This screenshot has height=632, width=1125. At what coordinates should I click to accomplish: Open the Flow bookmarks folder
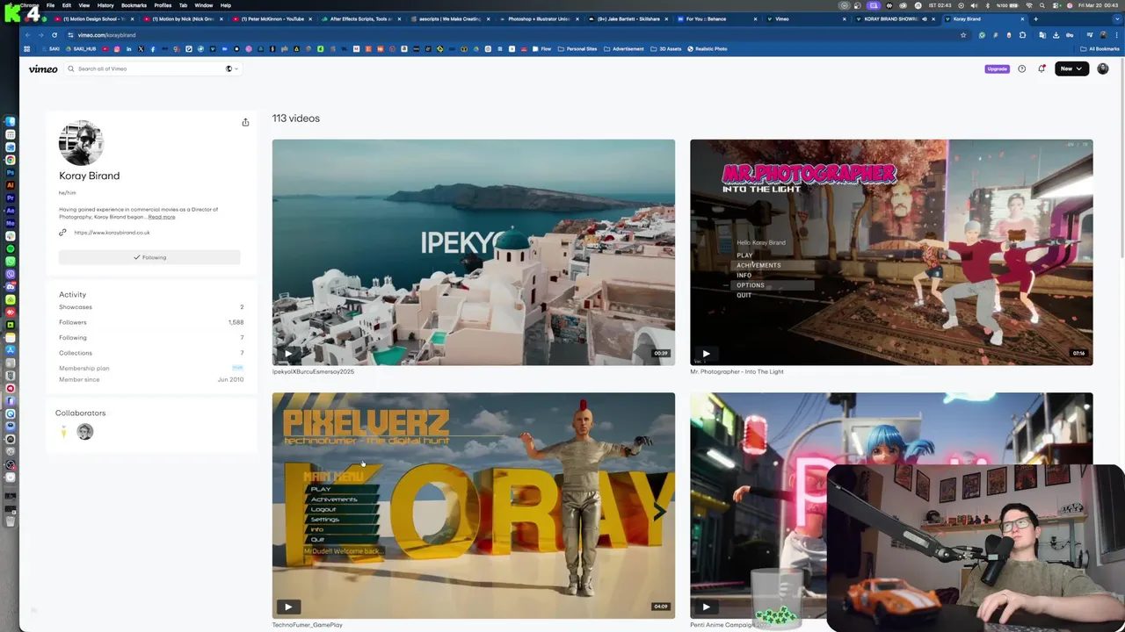(541, 49)
